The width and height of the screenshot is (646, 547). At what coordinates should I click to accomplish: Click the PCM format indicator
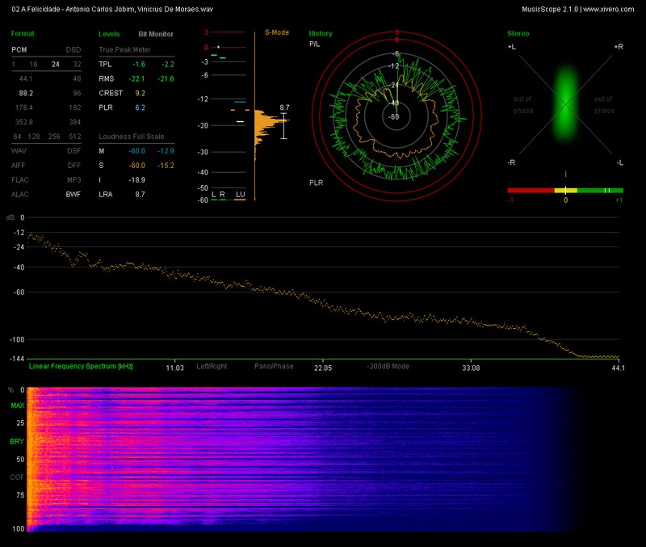click(19, 50)
